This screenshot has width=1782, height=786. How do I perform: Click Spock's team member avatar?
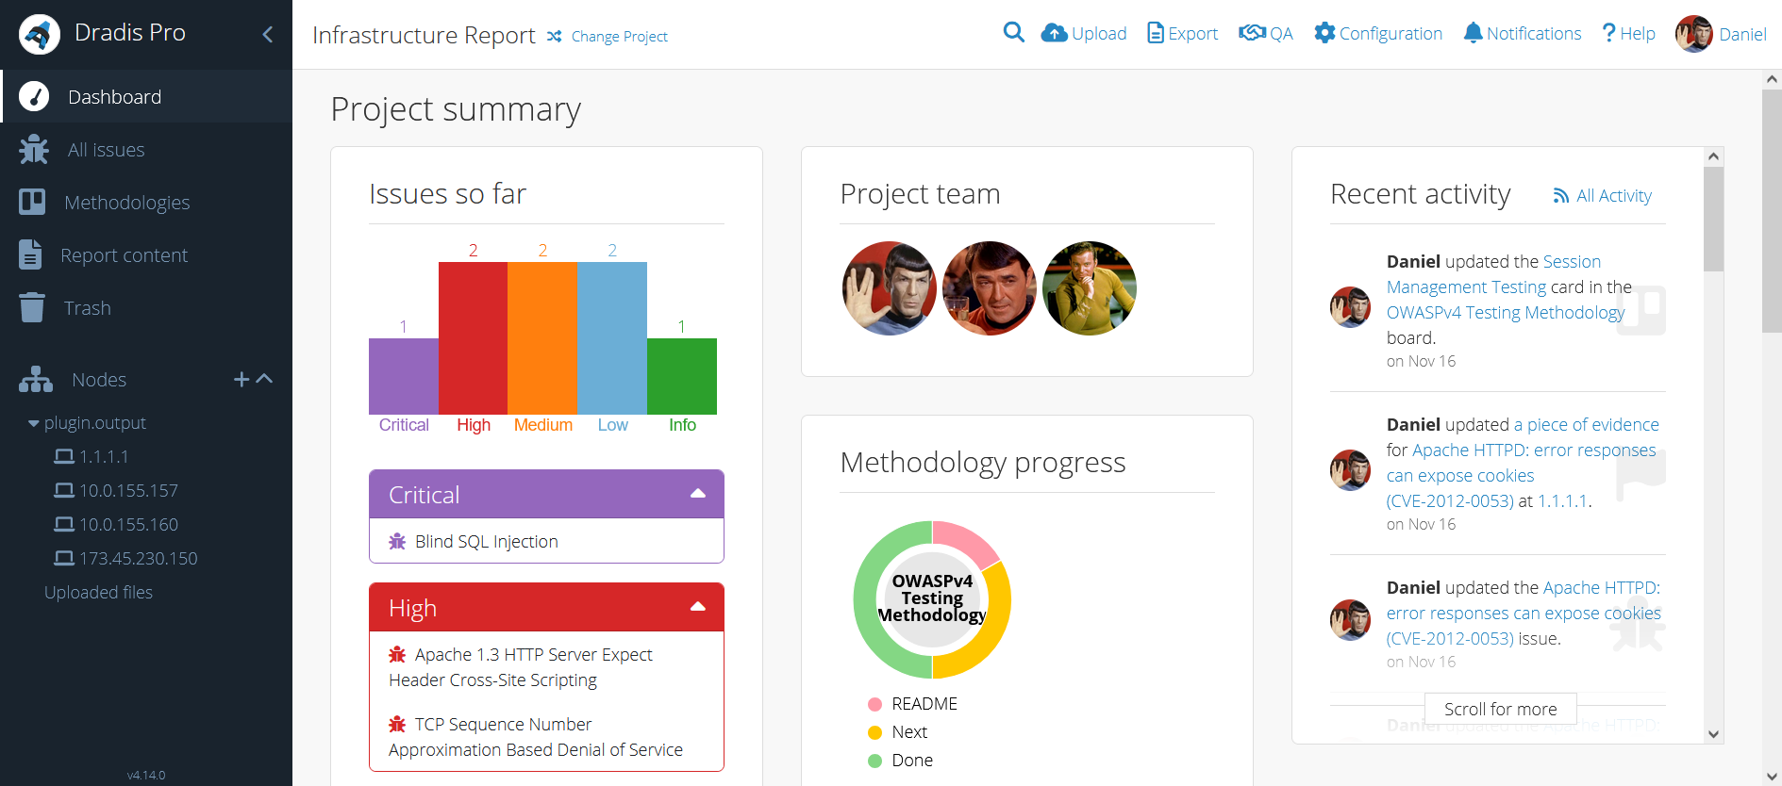tap(890, 288)
